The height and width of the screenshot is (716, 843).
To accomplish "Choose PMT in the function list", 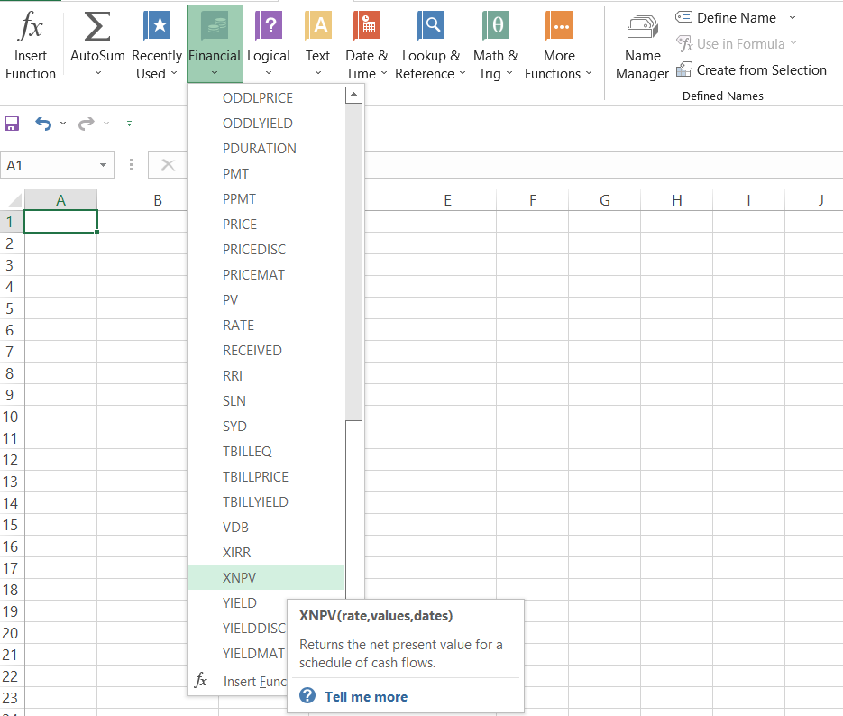I will pos(236,173).
